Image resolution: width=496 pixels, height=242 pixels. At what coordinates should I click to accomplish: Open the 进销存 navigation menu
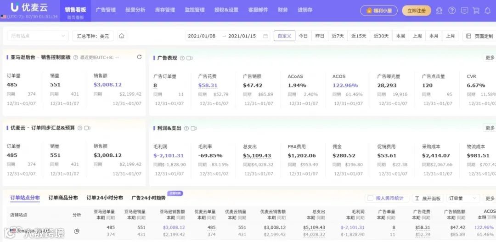pos(305,10)
